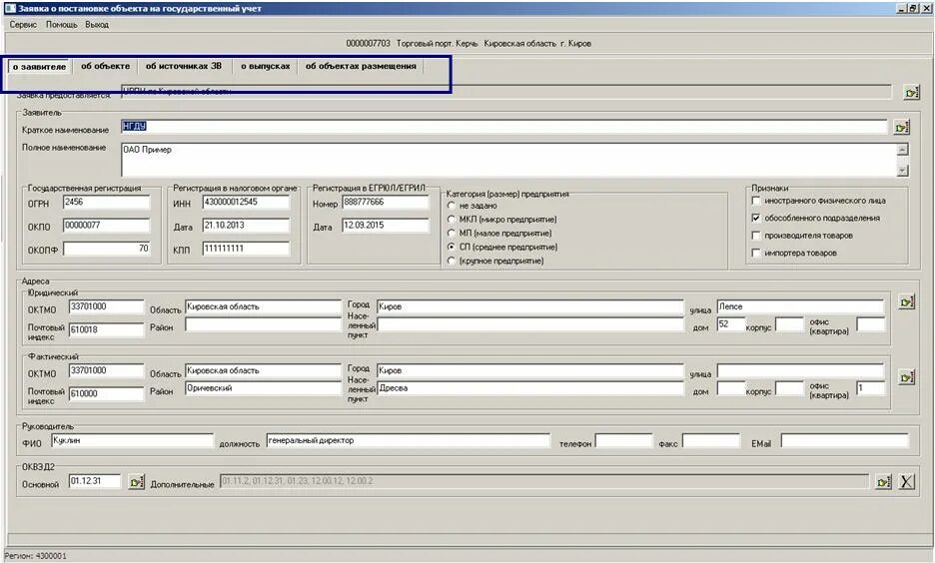This screenshot has width=935, height=563.
Task: Click Фактический Населенный пункт 'Дресва' field
Action: [x=530, y=388]
